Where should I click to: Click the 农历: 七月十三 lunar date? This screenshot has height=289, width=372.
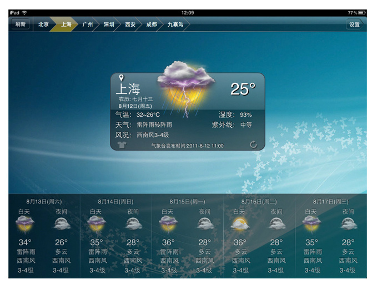(135, 99)
